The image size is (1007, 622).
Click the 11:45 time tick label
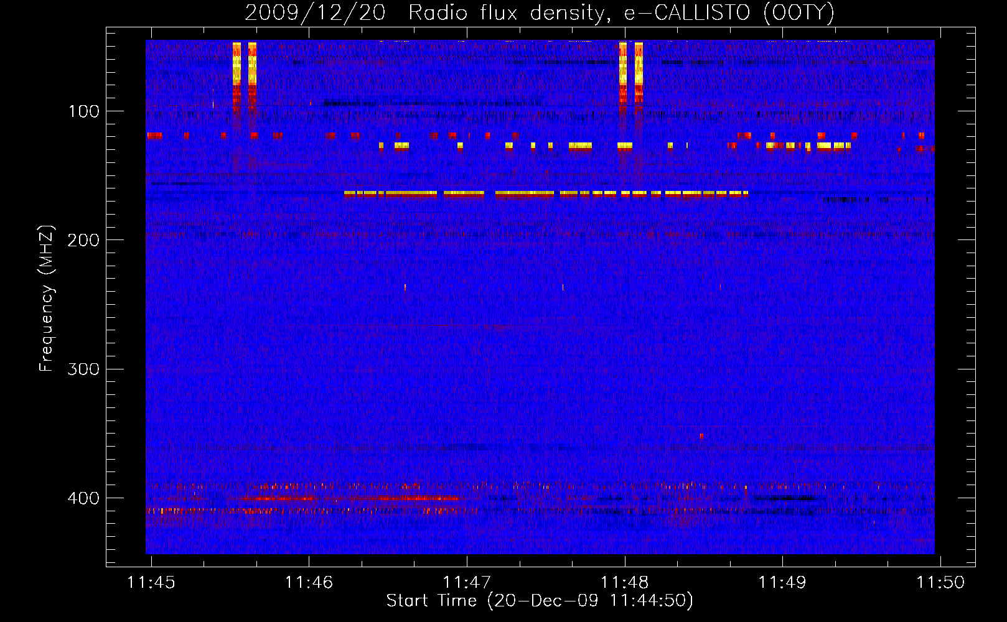click(x=151, y=583)
